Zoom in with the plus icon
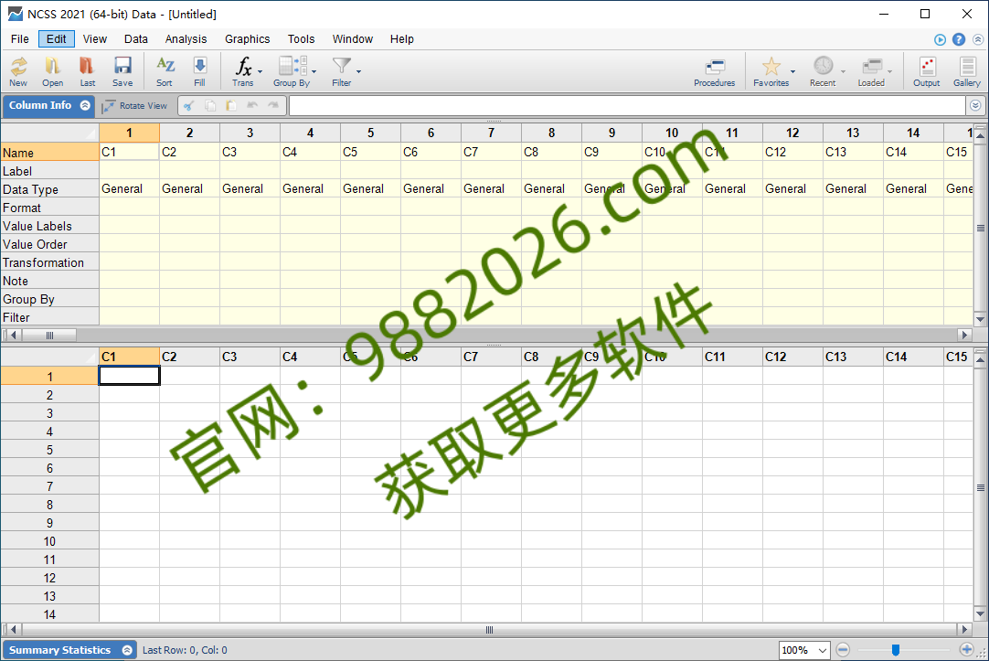This screenshot has height=661, width=989. (966, 650)
